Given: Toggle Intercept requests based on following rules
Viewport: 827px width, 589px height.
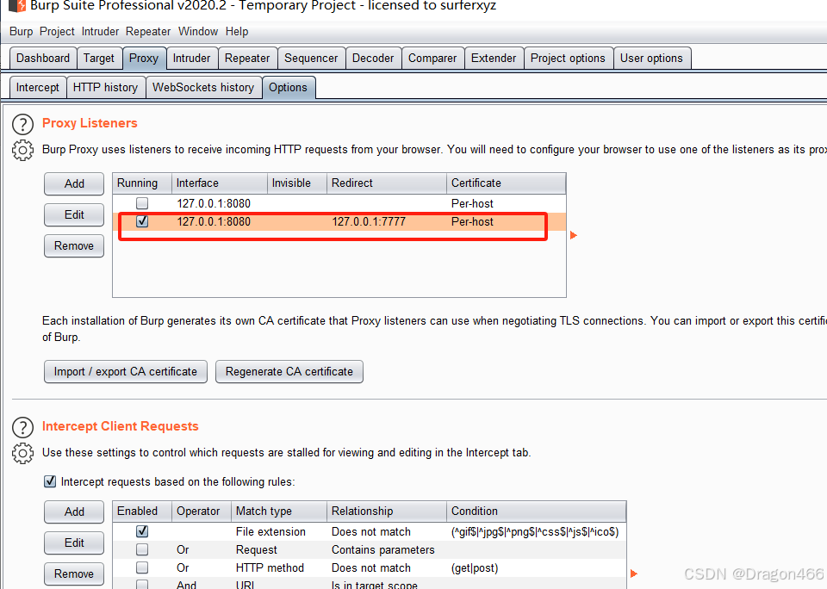Looking at the screenshot, I should point(50,481).
